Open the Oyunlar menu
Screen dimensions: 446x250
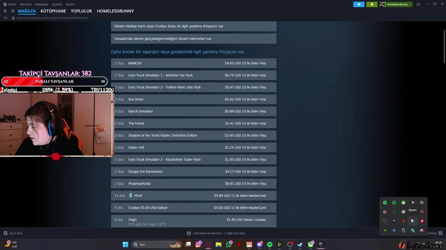pyautogui.click(x=57, y=4)
